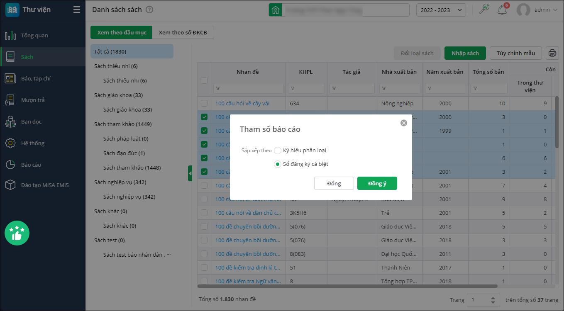This screenshot has height=311, width=564.
Task: Click the Đóng button in dialog
Action: pos(334,183)
